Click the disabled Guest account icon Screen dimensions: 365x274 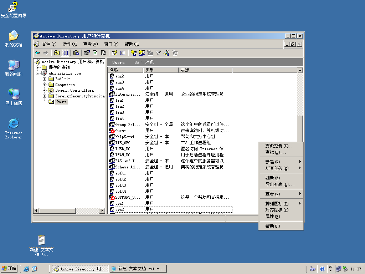pos(112,131)
